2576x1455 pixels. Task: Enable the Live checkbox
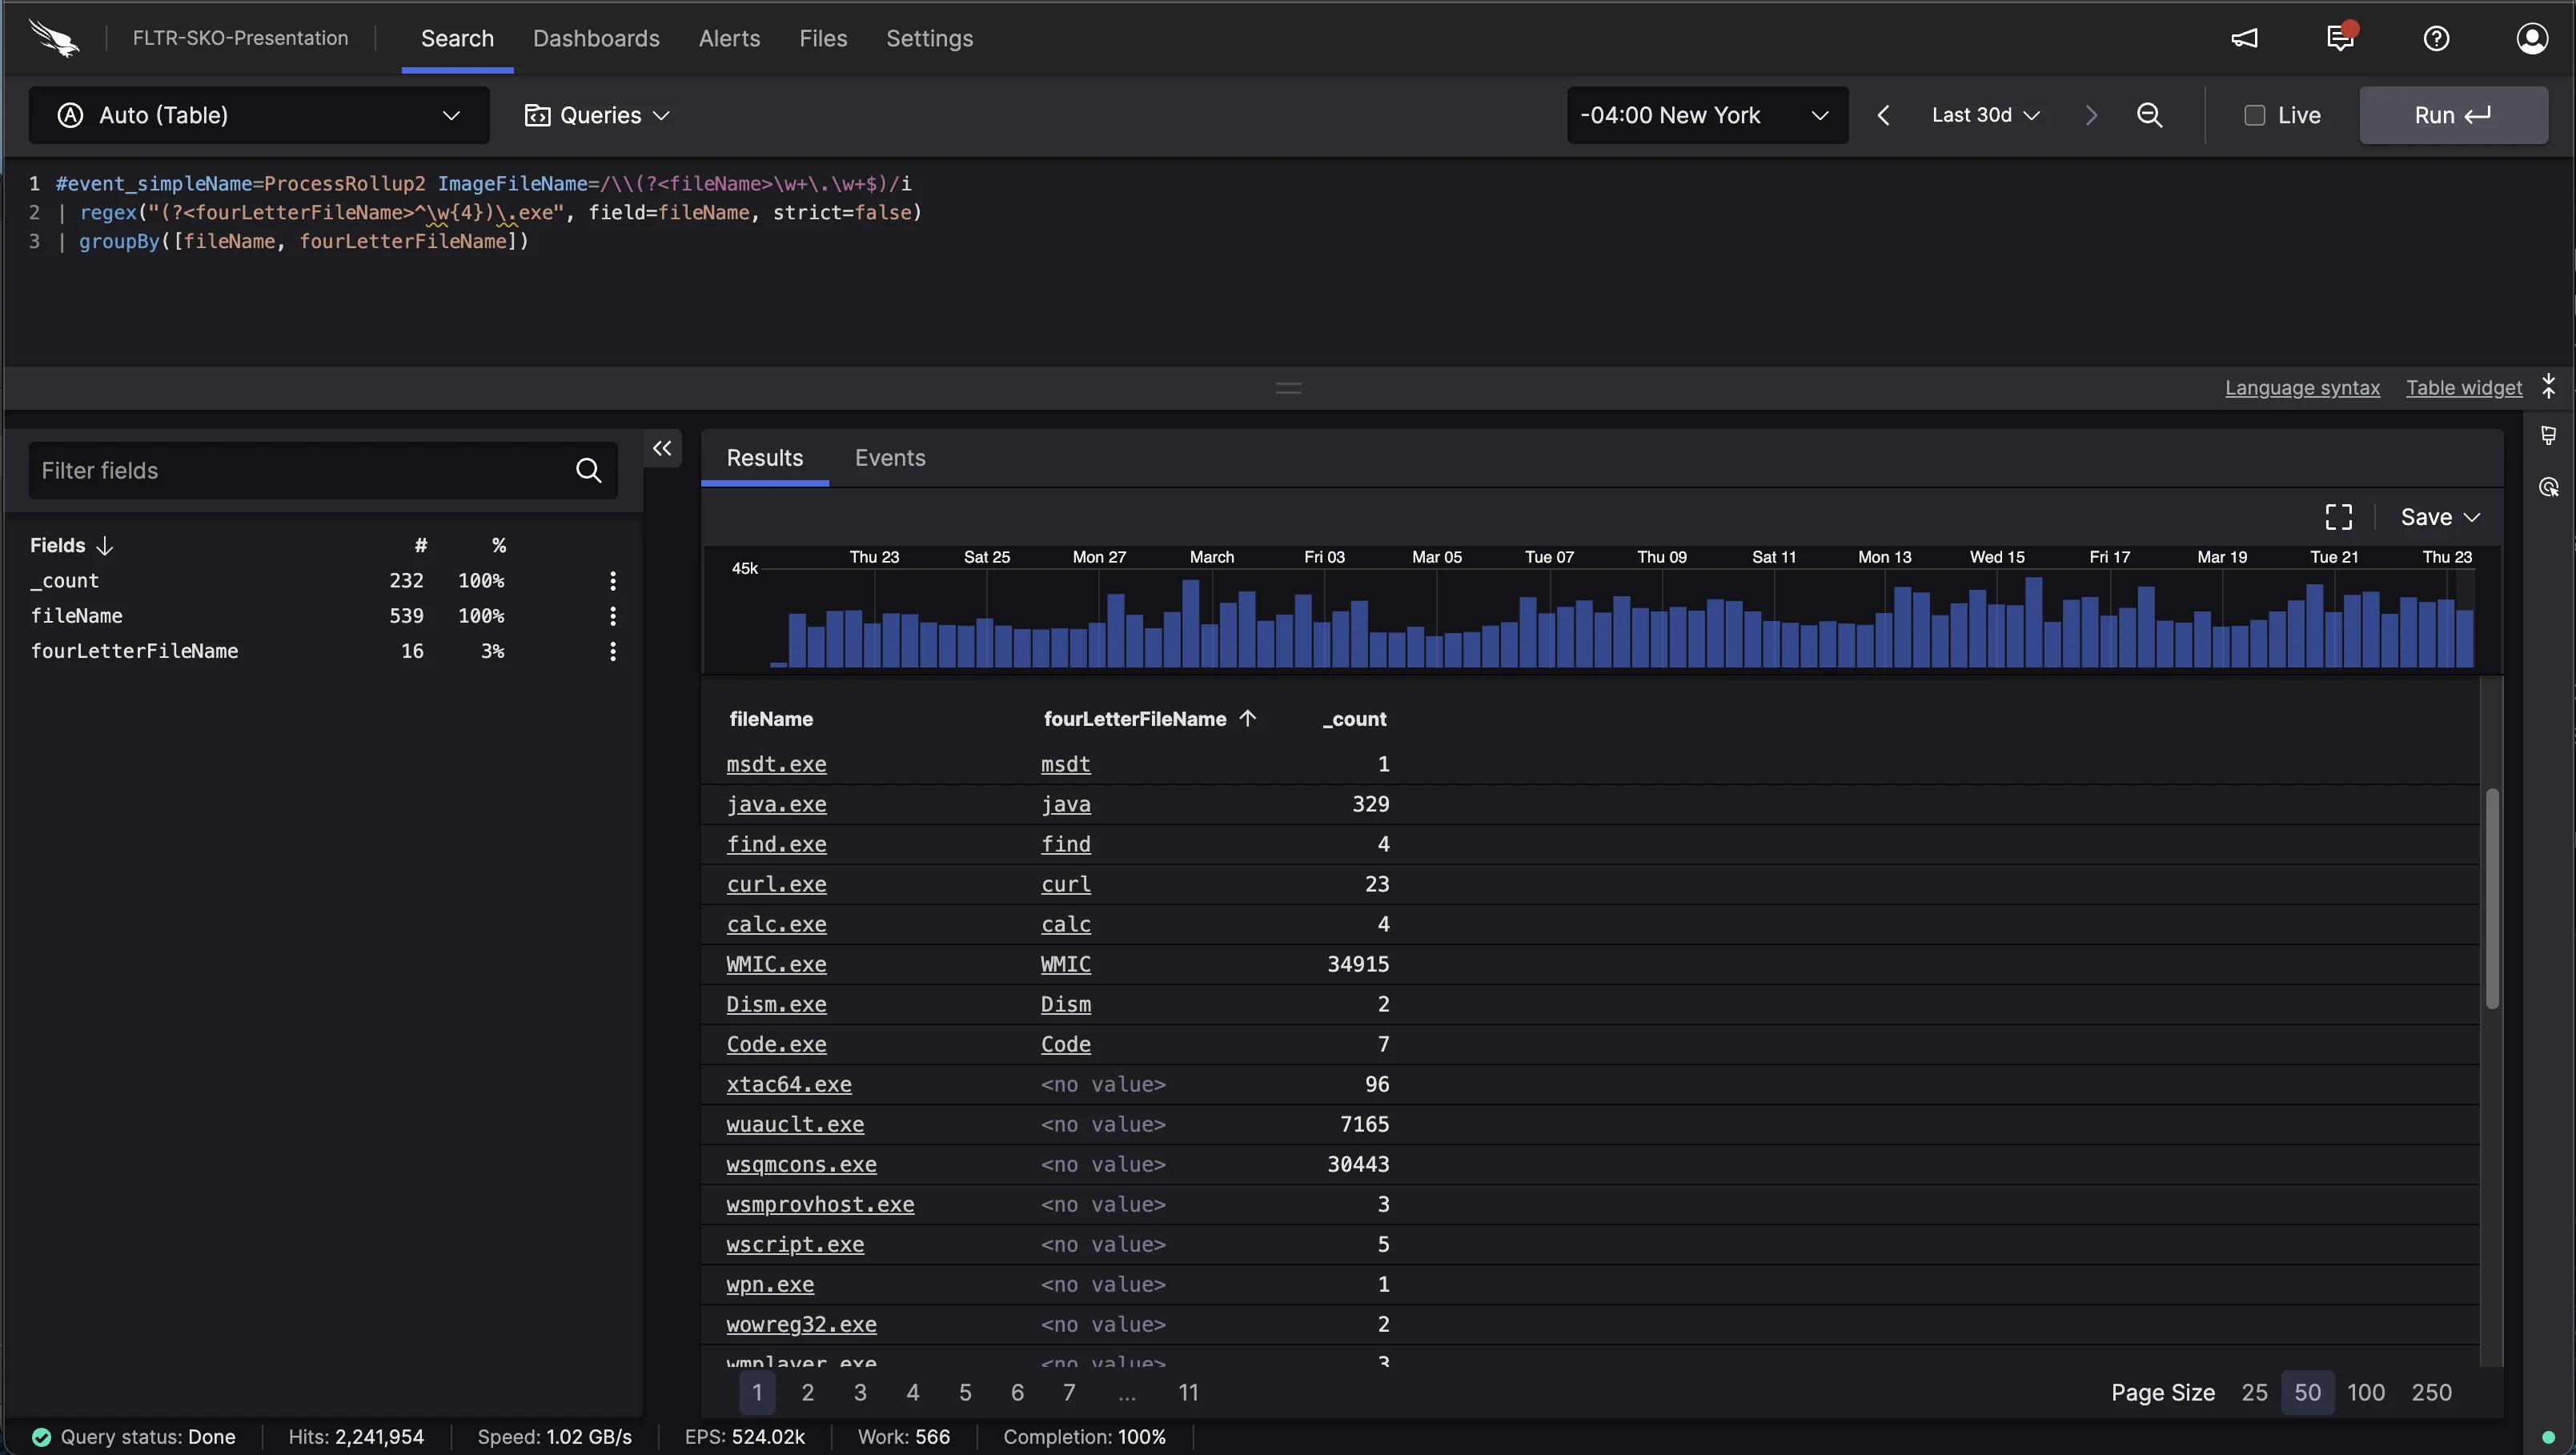pos(2254,115)
